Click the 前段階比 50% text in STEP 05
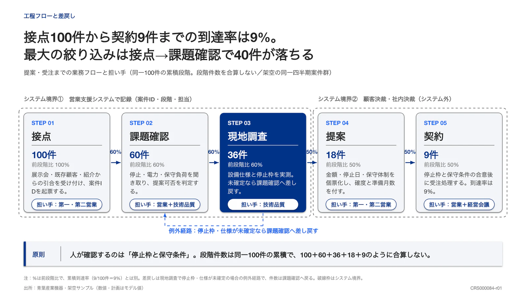Screen dimensions: 526x296 [441, 165]
